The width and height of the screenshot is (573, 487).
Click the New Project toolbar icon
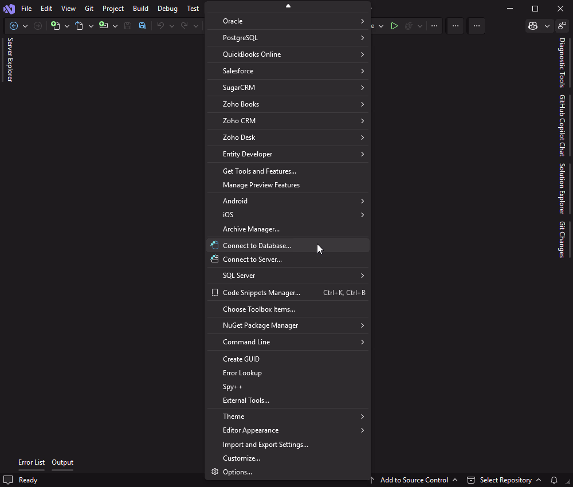pos(55,26)
